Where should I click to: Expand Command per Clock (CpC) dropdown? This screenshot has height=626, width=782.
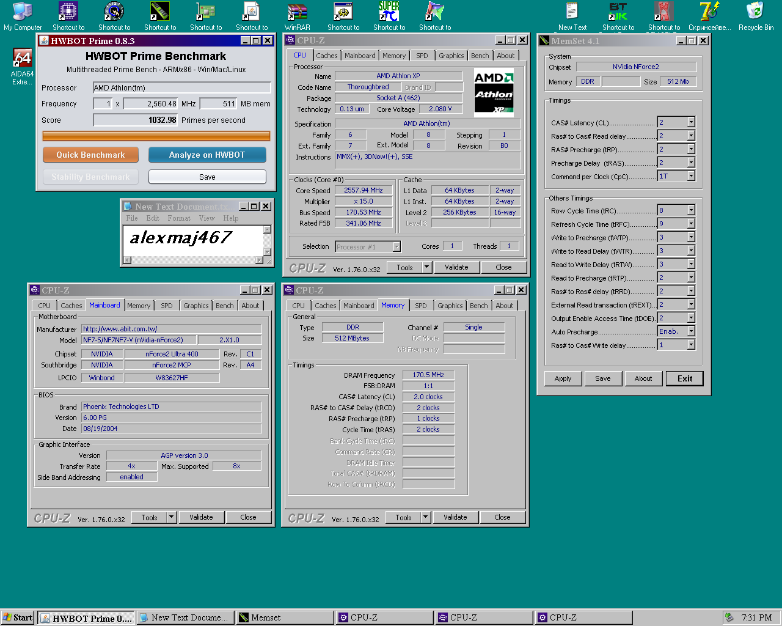coord(691,176)
